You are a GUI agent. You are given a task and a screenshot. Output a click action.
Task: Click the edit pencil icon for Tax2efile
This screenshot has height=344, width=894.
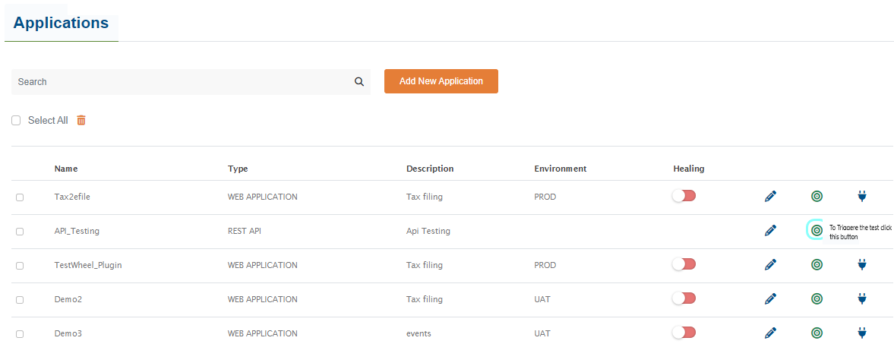click(x=770, y=197)
